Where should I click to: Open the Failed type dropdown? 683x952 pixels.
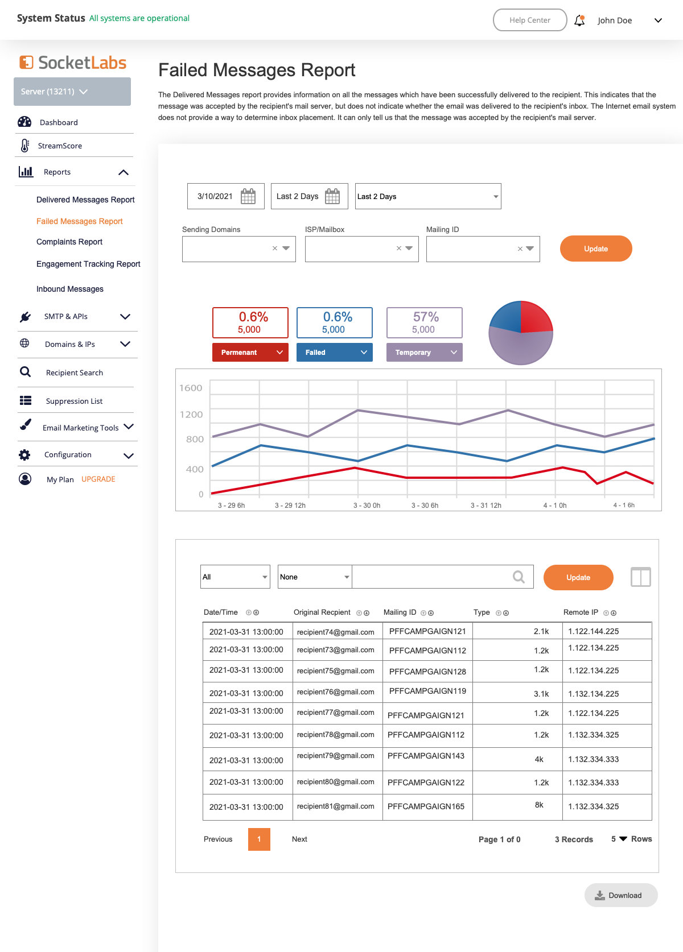click(335, 352)
